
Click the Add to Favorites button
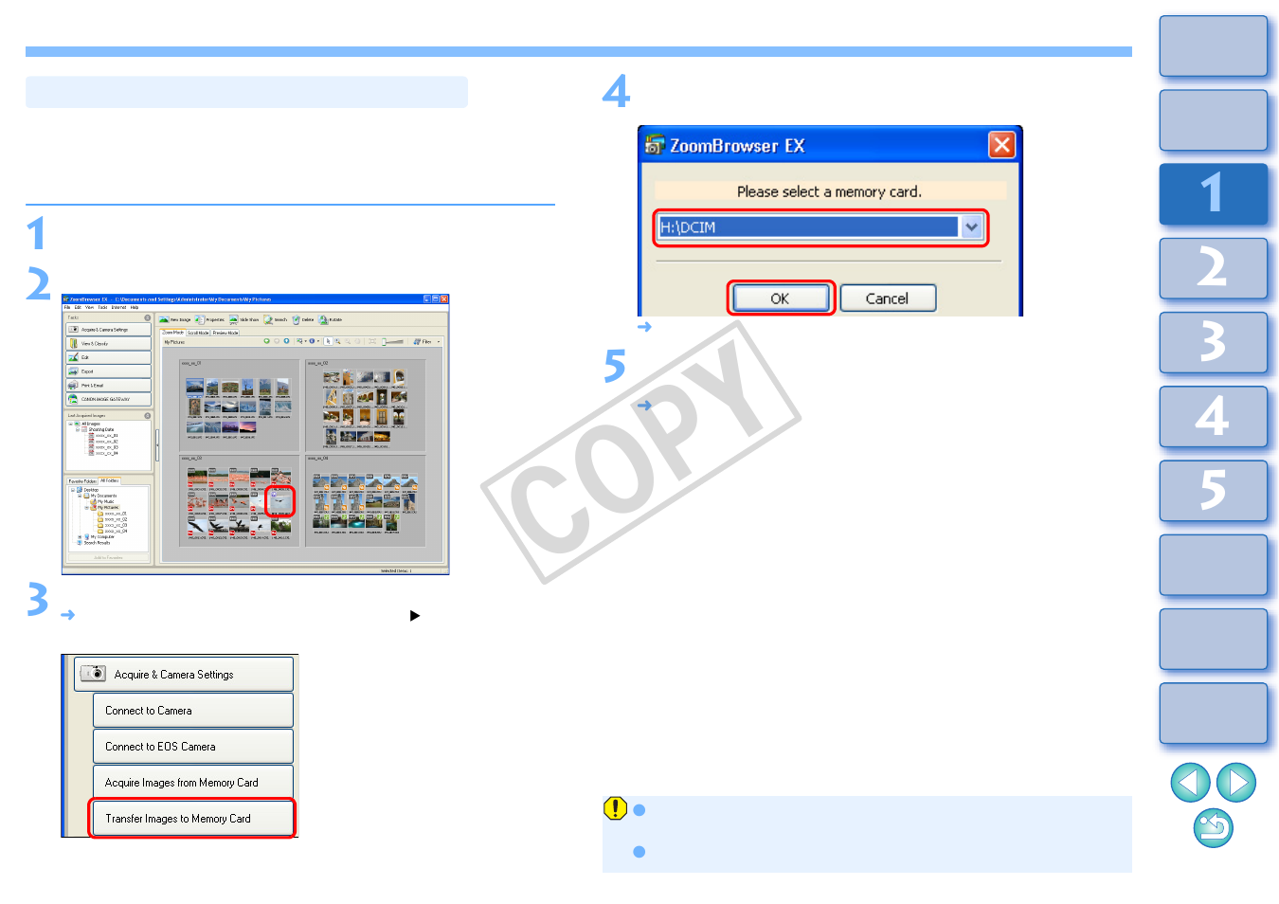point(108,557)
